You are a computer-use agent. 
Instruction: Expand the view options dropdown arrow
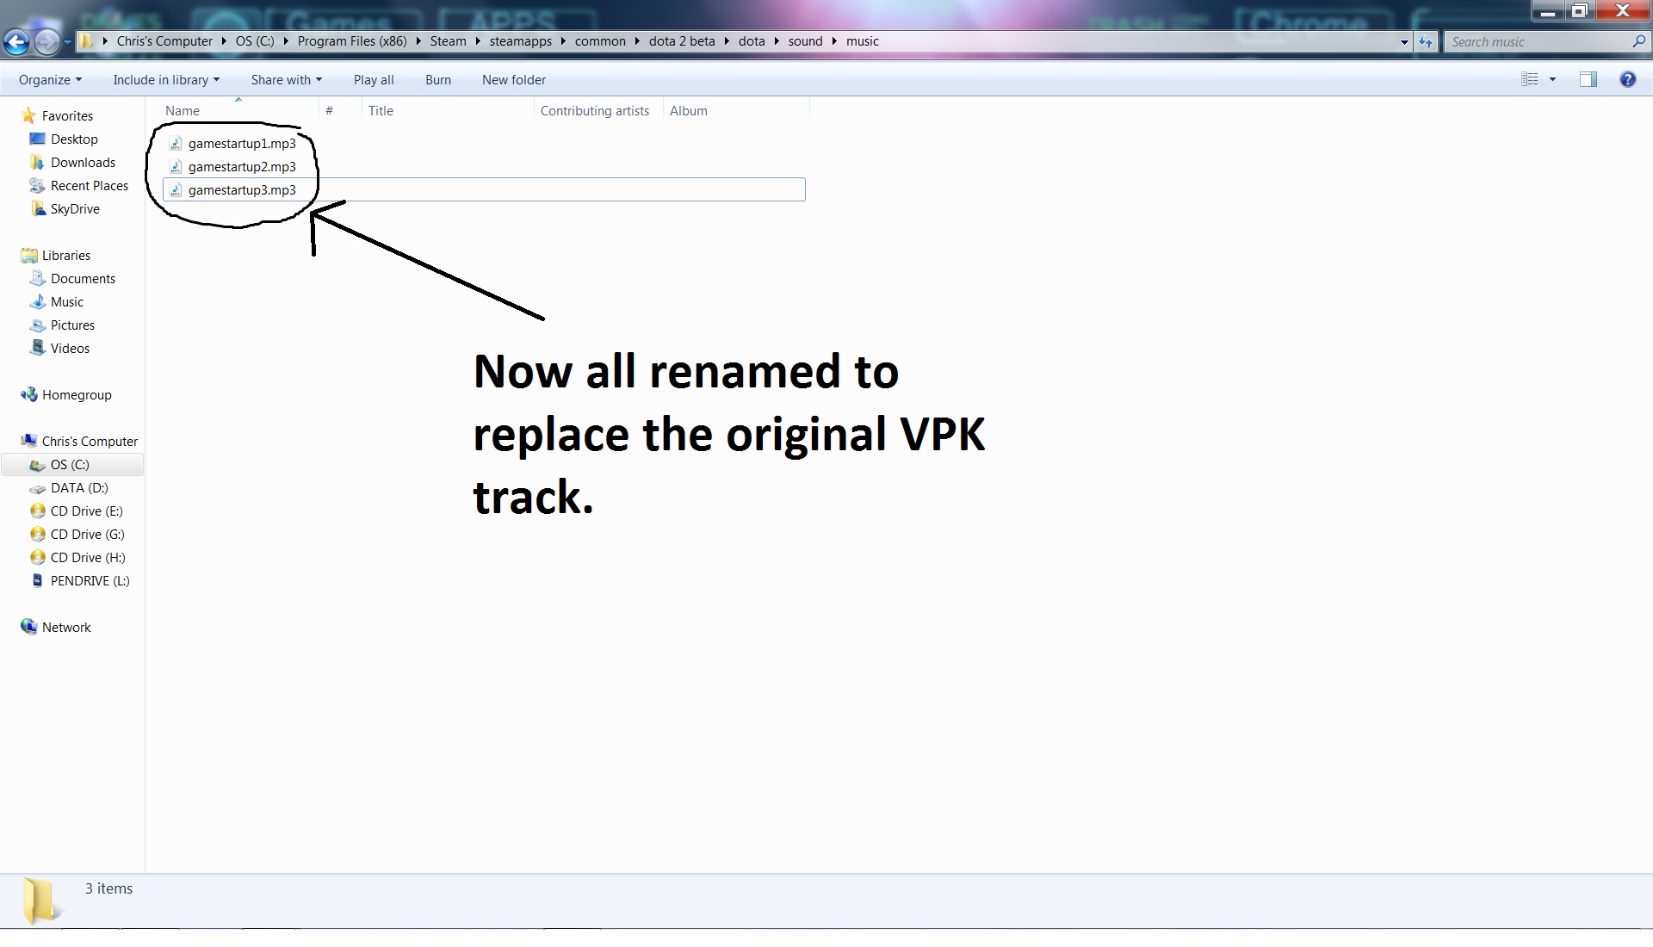click(x=1553, y=79)
